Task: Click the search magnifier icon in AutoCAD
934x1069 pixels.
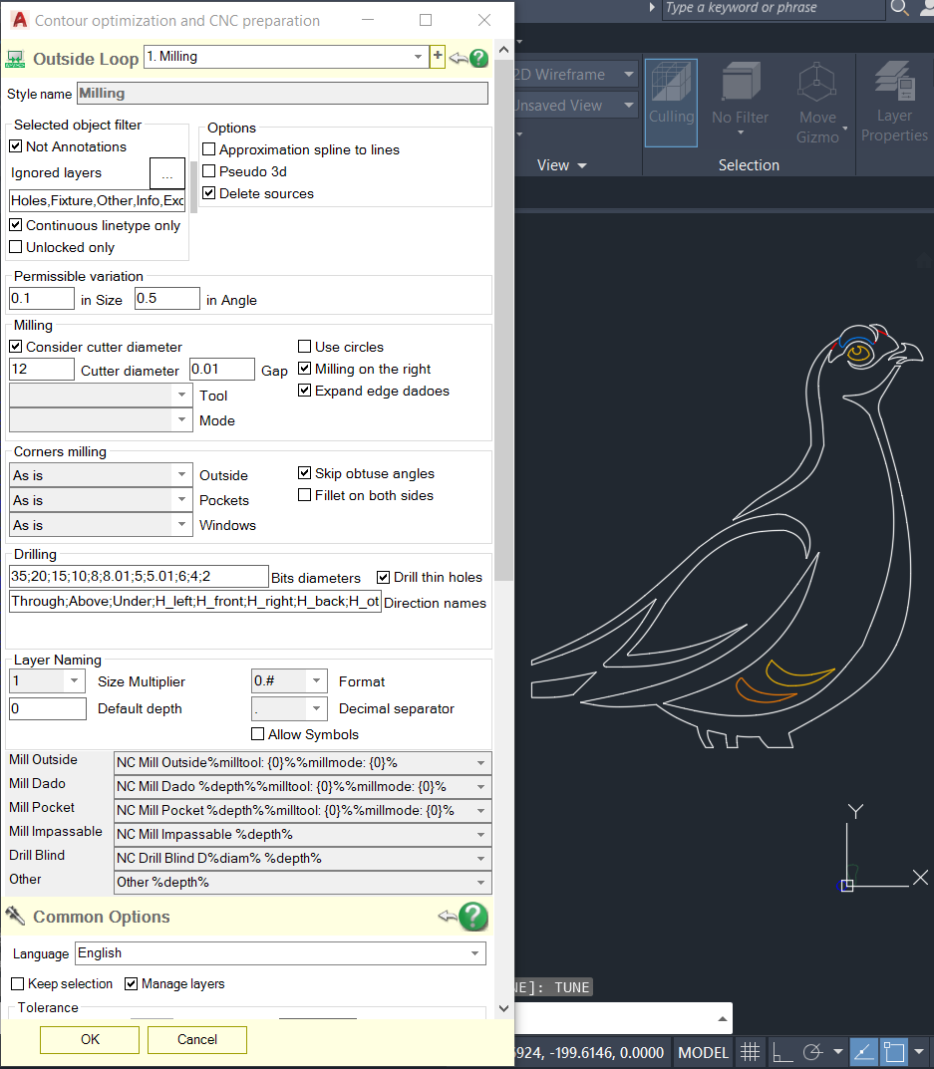Action: click(899, 8)
